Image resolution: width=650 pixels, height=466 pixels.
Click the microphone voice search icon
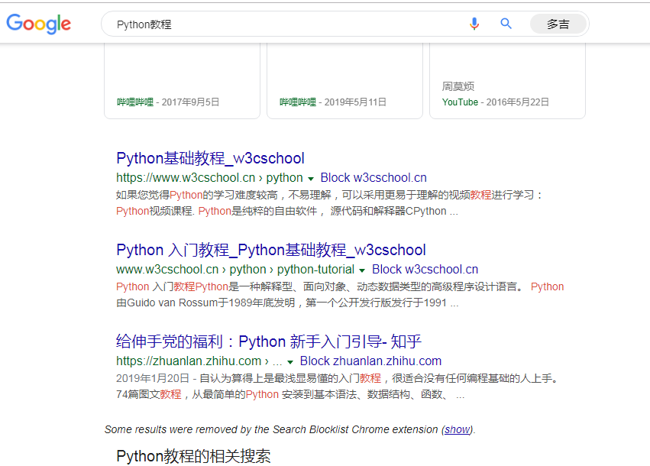pos(474,24)
